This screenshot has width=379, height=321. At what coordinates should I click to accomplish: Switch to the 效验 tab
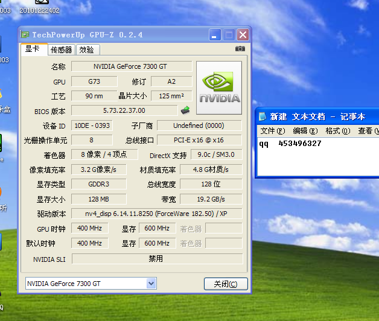point(88,50)
